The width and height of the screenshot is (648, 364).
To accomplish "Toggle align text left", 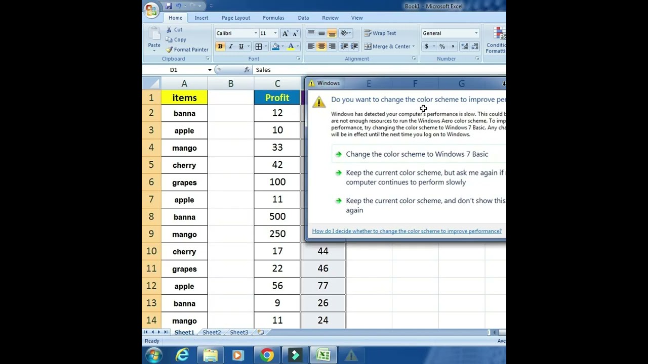I will (311, 47).
